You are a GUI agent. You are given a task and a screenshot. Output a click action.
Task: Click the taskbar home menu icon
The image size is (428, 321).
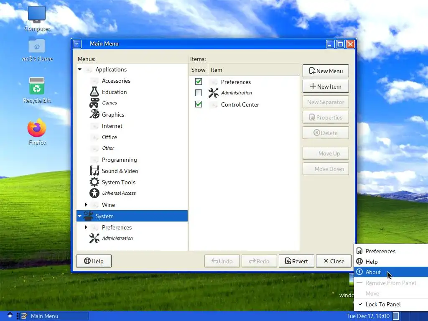click(10, 316)
